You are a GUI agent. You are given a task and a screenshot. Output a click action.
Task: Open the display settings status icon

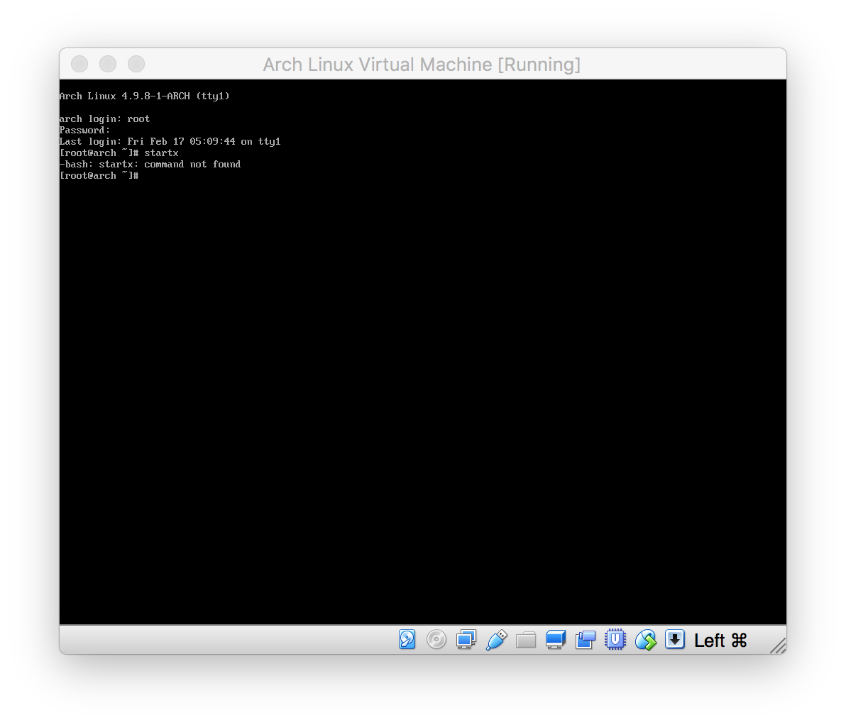click(556, 640)
